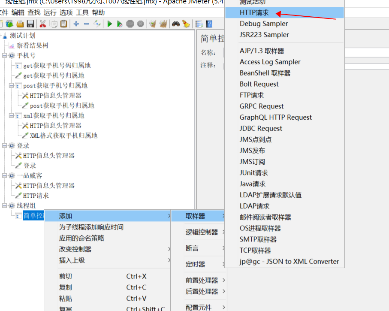
Task: Open 逻辑控制器 submenu
Action: point(199,232)
